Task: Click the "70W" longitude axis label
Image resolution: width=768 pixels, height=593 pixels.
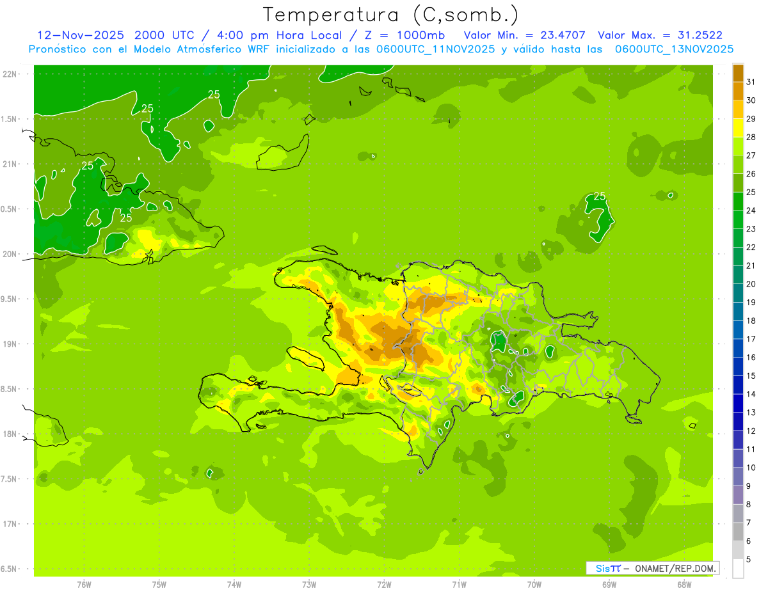Action: [x=534, y=585]
